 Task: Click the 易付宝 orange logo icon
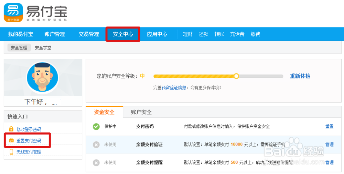13,12
